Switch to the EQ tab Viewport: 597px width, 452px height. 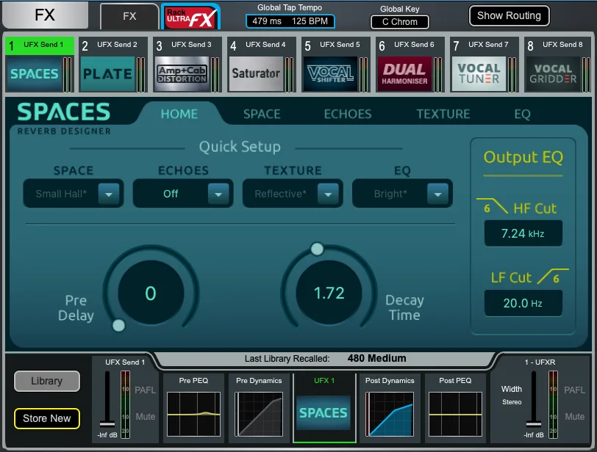[522, 114]
